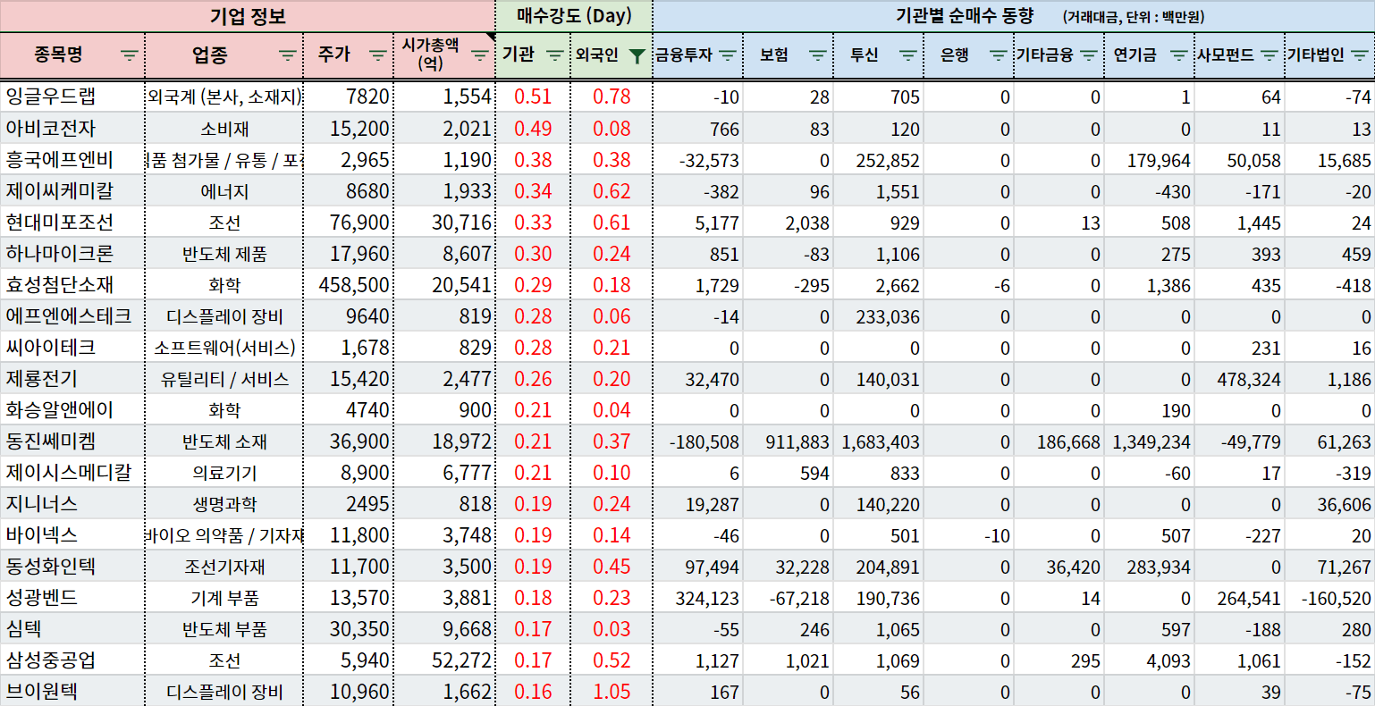Select the 에너지 sector cell

224,190
